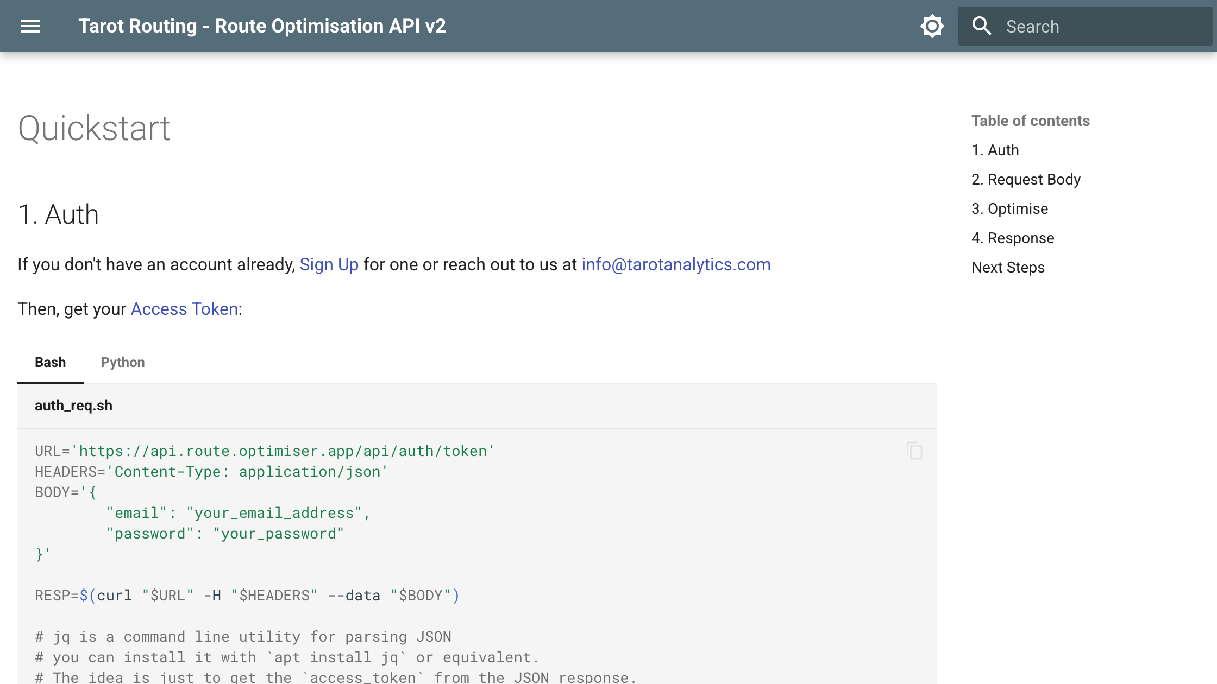Click the URL line in the code block

coord(265,451)
